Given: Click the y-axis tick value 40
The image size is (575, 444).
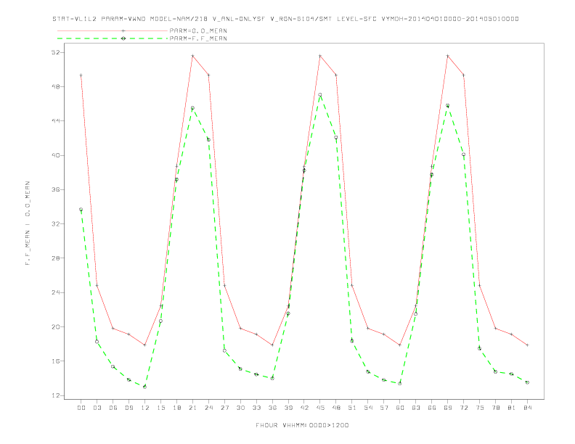Looking at the screenshot, I should tap(55, 155).
